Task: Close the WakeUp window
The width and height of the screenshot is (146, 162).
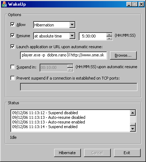Action: tap(141, 4)
